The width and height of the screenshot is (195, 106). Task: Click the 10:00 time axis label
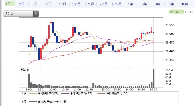(53, 89)
